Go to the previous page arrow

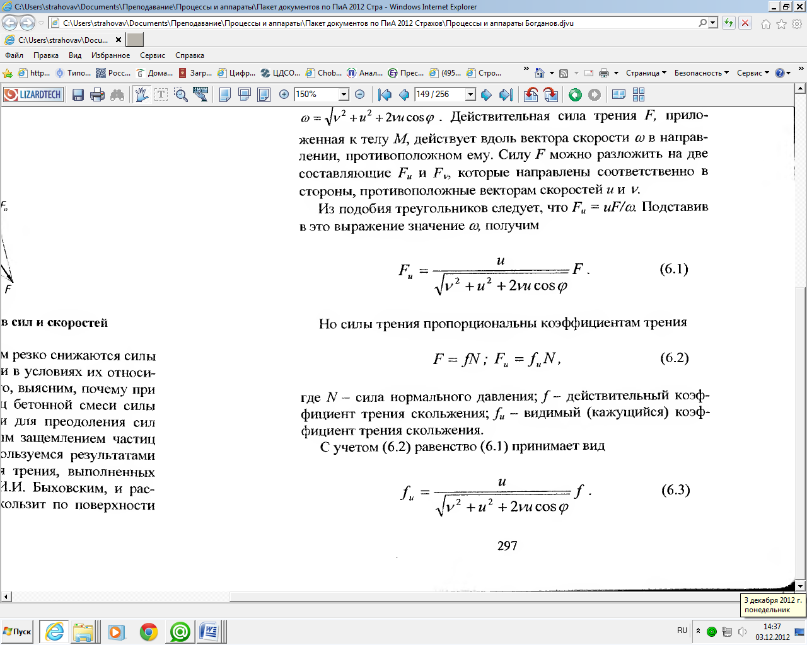(404, 94)
